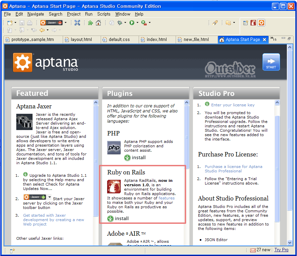Open the File menu
The image size is (297, 256).
point(7,14)
